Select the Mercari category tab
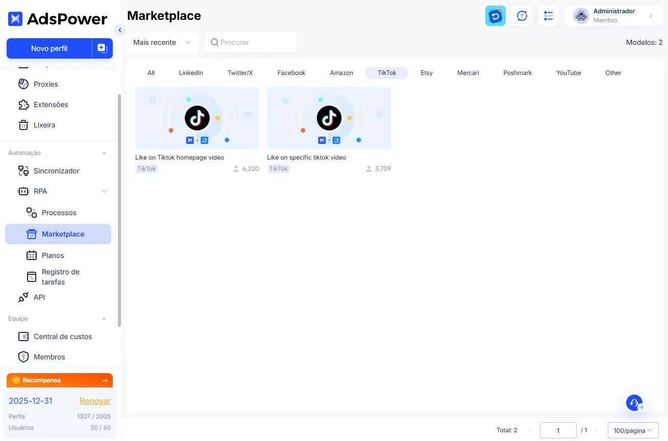 click(x=468, y=73)
